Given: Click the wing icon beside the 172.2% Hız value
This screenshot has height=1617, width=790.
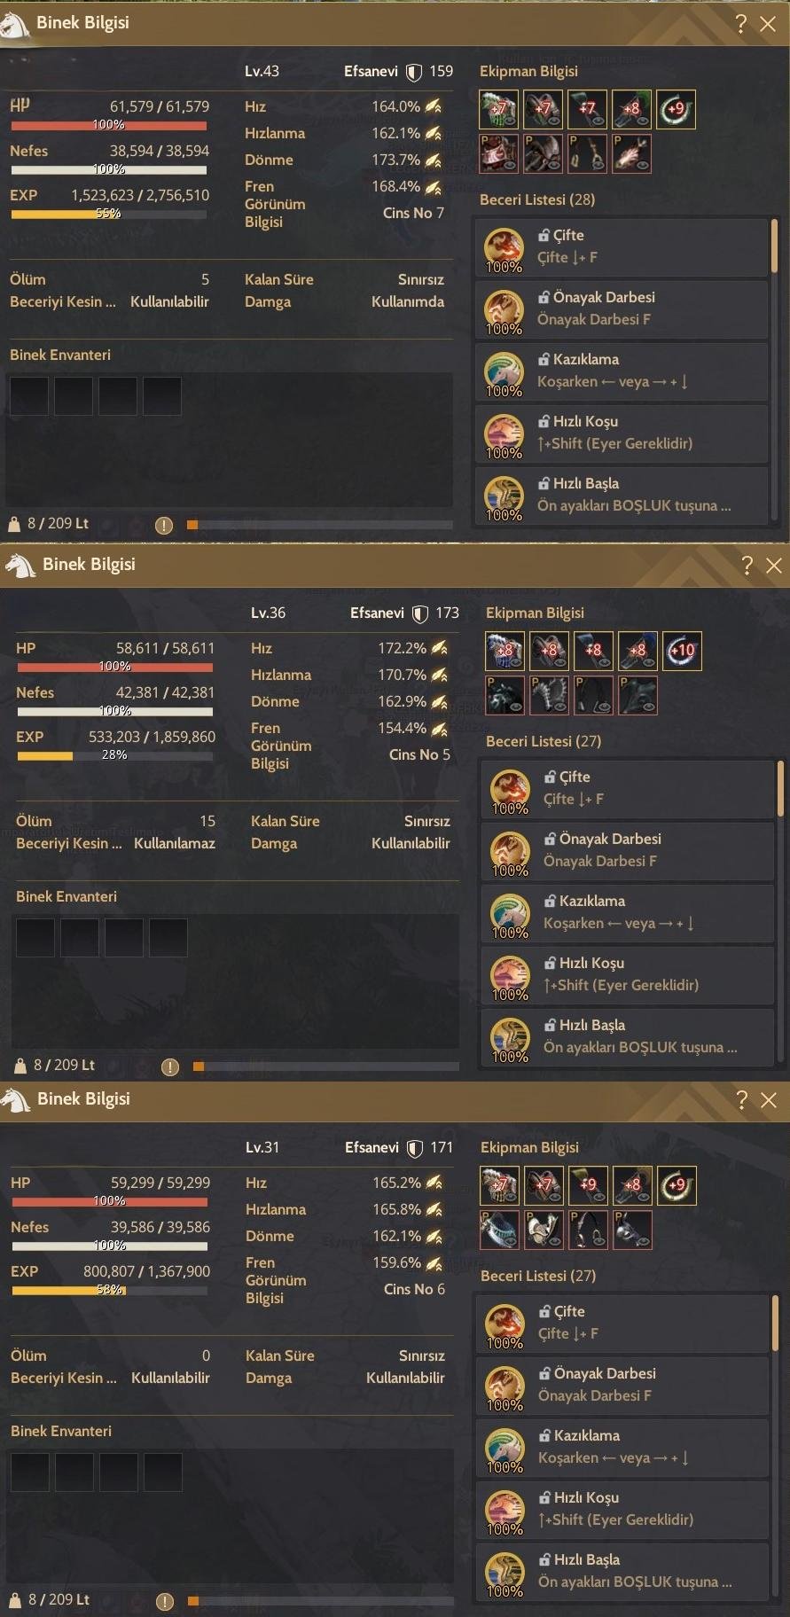Looking at the screenshot, I should [439, 648].
